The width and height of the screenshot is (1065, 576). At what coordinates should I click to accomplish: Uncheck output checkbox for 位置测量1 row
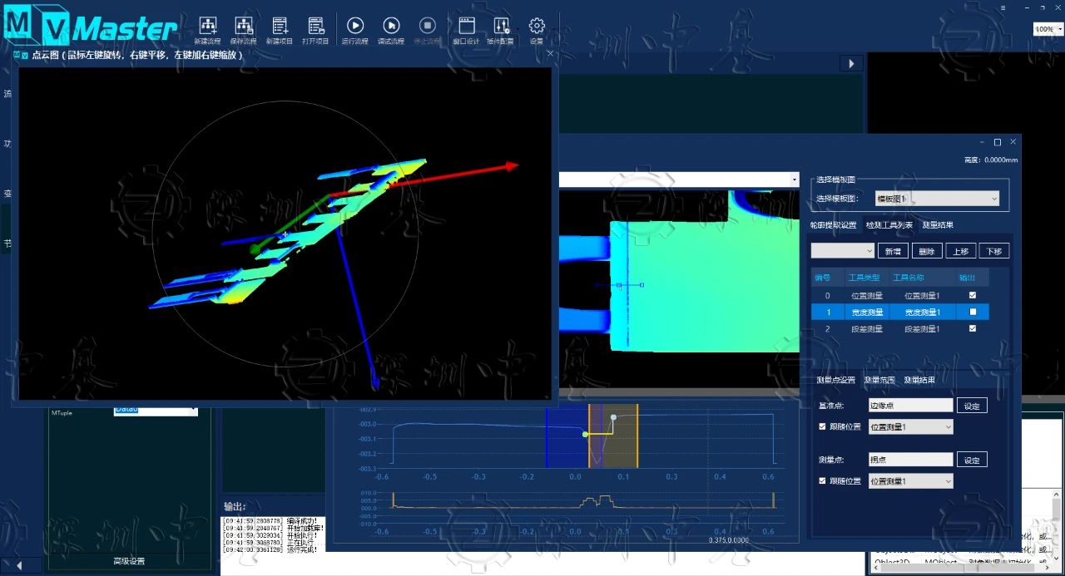[973, 295]
